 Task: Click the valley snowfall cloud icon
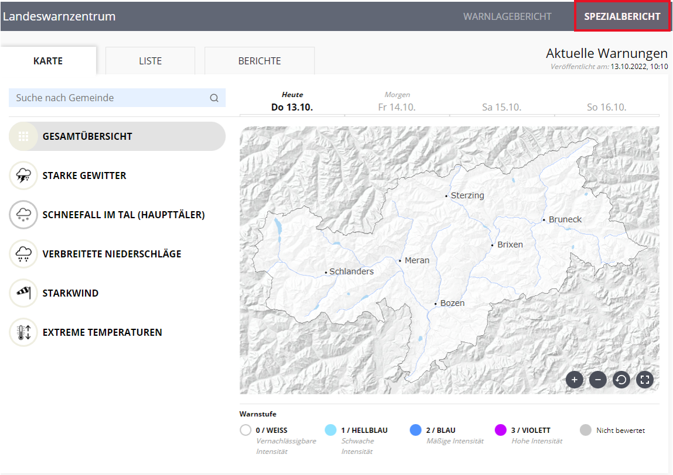(x=23, y=215)
